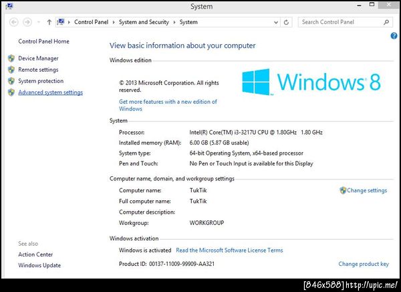
Task: Open Action Center link
Action: pyautogui.click(x=35, y=254)
